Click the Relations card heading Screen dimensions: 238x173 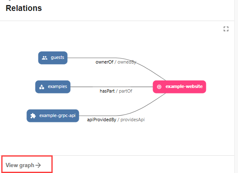(x=24, y=8)
